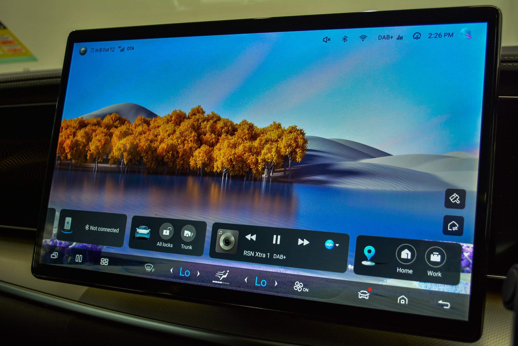The height and width of the screenshot is (346, 518).
Task: Open the theme paint roller icon
Action: (x=455, y=199)
